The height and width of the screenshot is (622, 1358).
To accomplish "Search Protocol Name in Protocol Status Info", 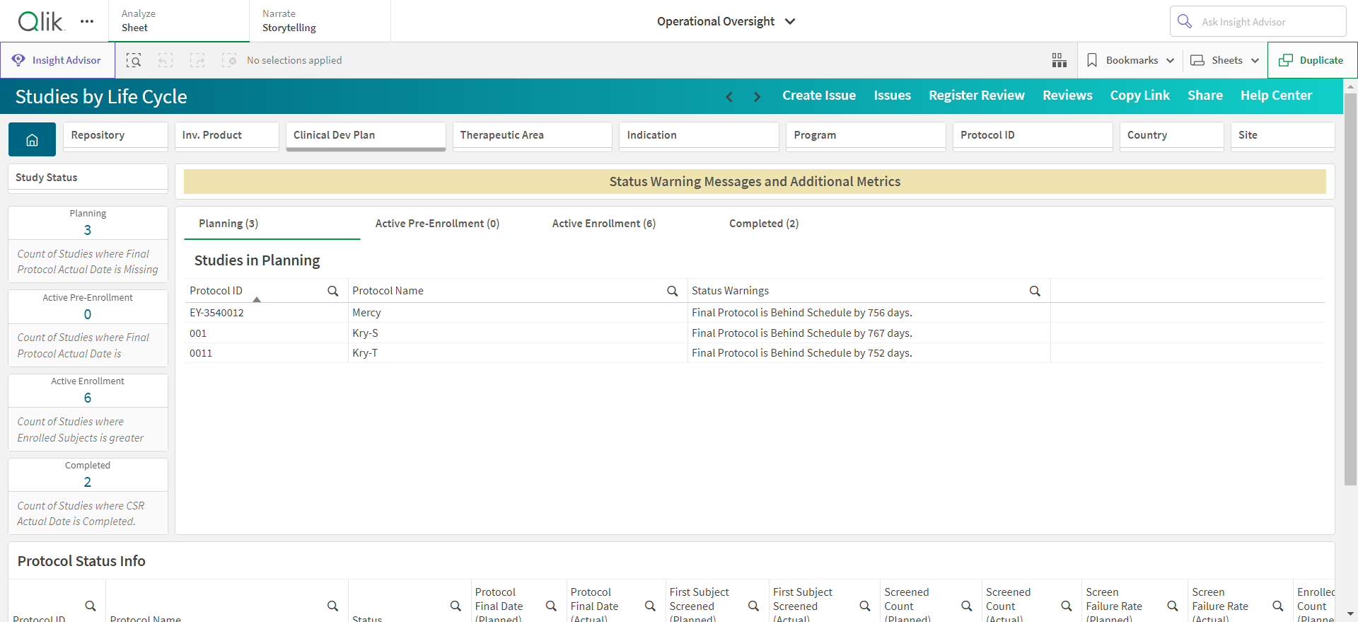I will [x=332, y=606].
